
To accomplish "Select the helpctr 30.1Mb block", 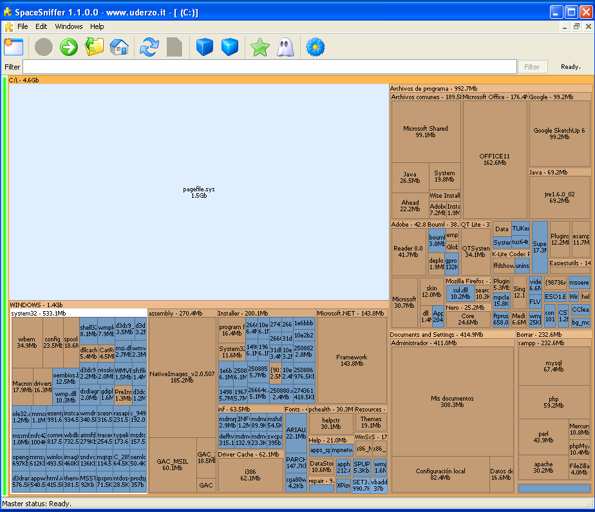I will [331, 424].
